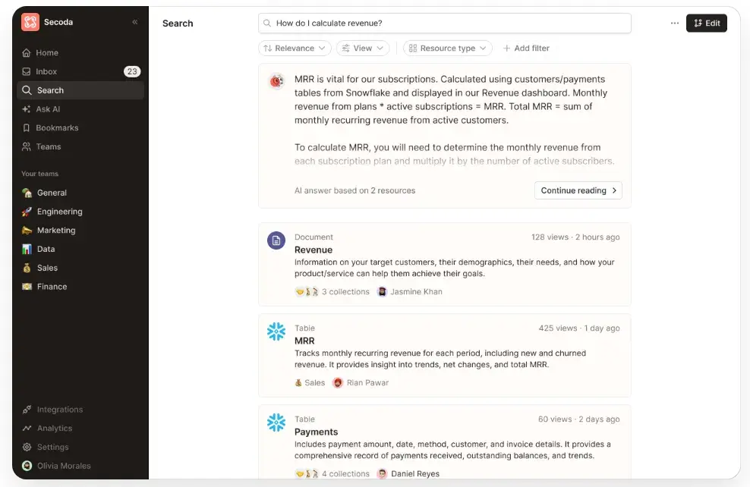
Task: Open the Resource type filter dropdown
Action: point(447,49)
